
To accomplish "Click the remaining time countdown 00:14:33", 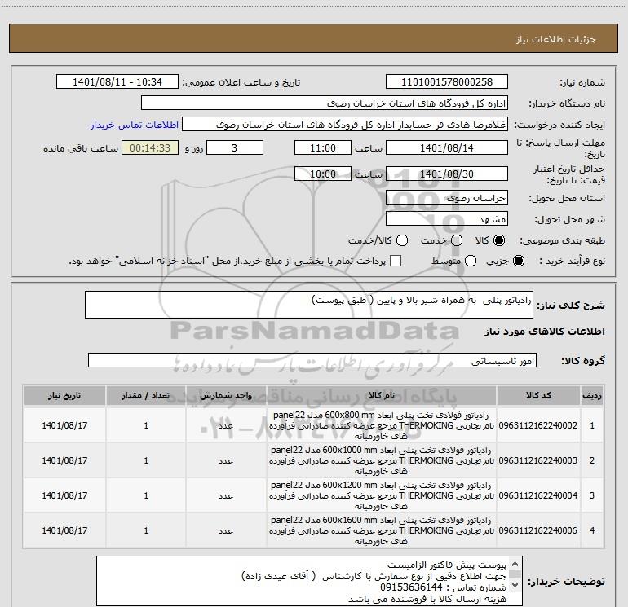I will point(150,147).
